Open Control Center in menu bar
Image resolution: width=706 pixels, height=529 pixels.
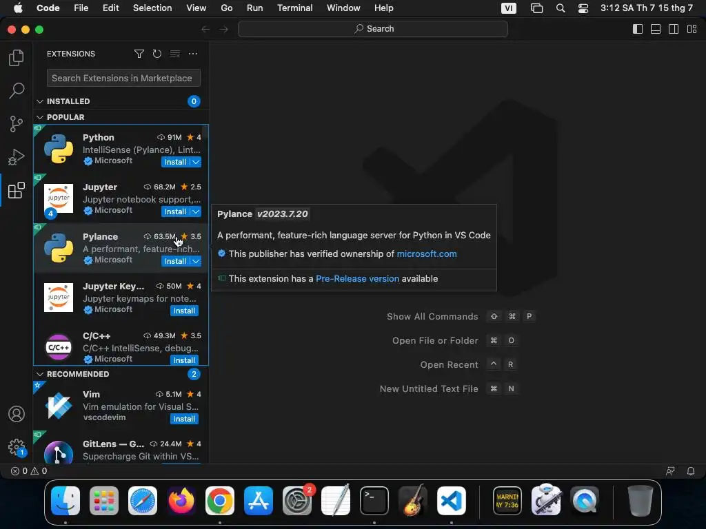583,8
